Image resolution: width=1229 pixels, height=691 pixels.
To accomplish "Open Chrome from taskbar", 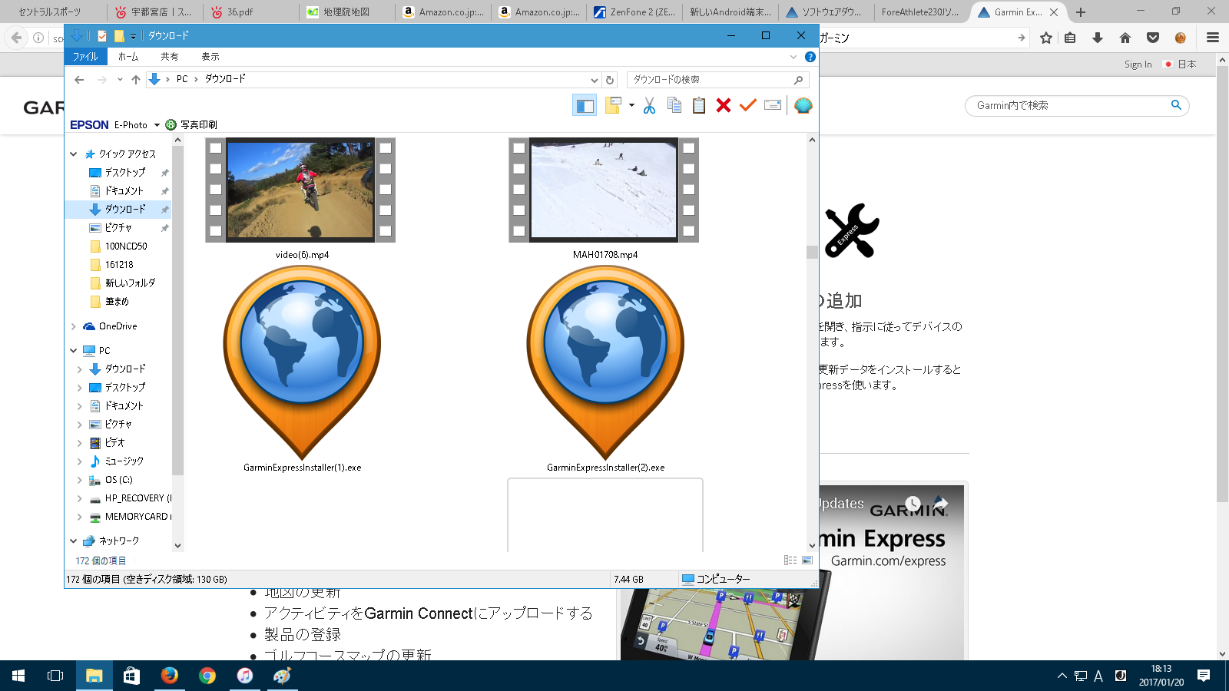I will tap(207, 676).
